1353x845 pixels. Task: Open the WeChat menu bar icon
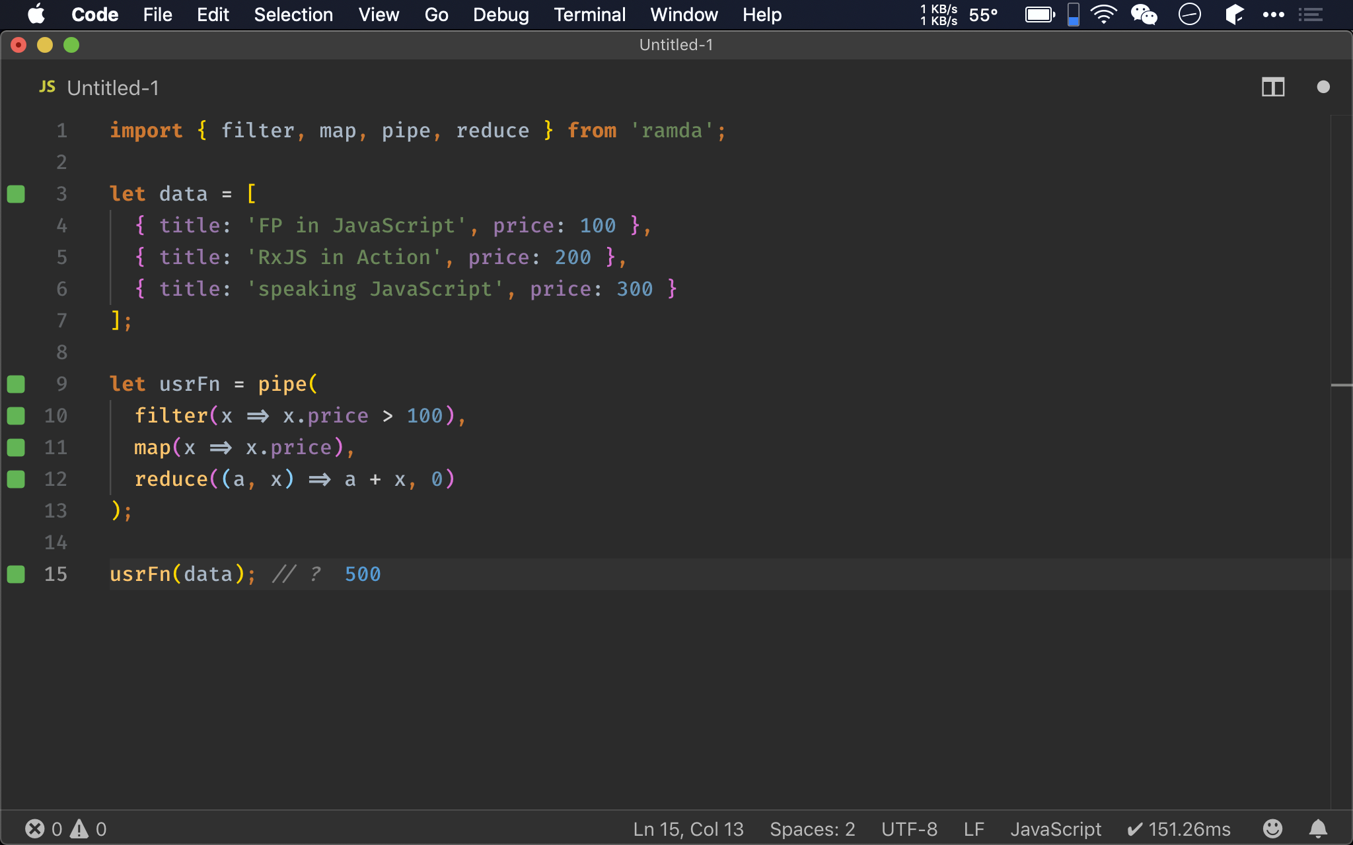coord(1144,15)
